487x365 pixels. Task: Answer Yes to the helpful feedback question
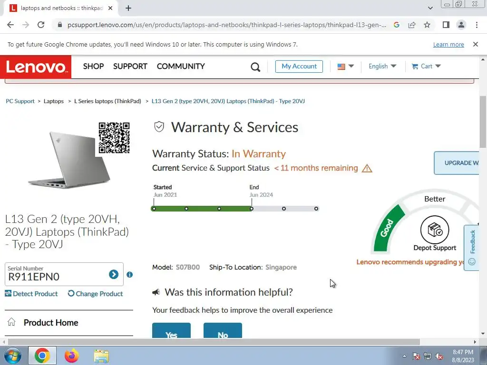click(x=171, y=331)
